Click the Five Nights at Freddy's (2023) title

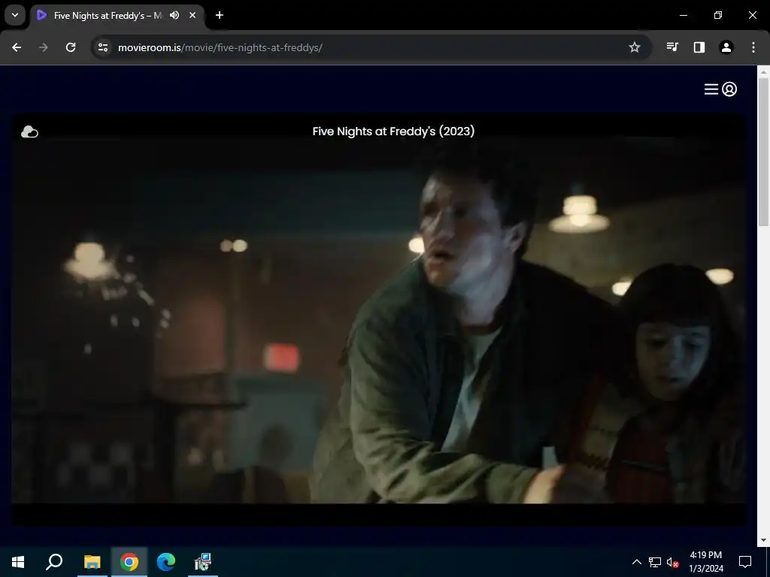coord(393,131)
